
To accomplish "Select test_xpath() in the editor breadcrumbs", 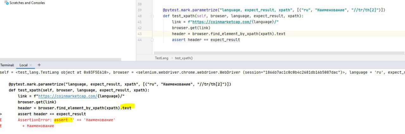I will point(184,58).
